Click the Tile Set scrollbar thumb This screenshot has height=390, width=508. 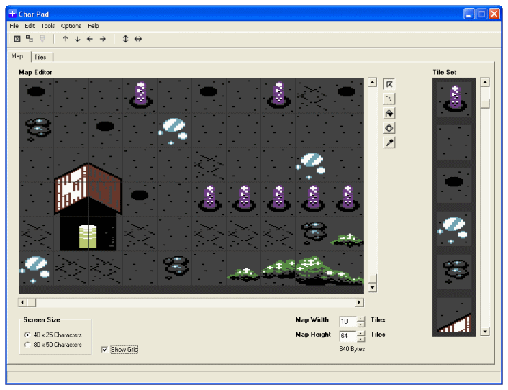(x=485, y=104)
